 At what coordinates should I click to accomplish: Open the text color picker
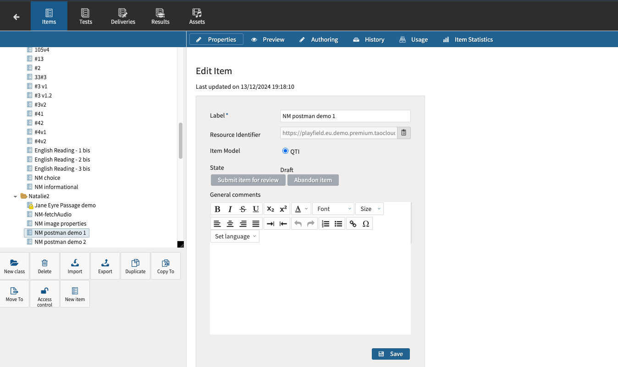pos(301,209)
